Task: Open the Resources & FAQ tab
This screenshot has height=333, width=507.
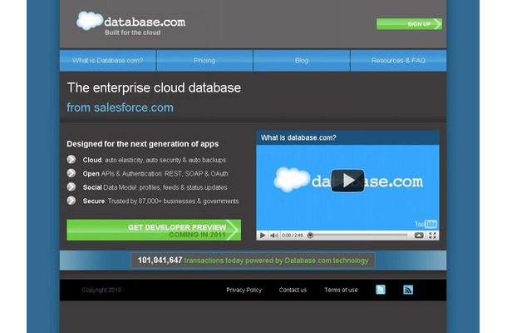Action: click(x=398, y=61)
